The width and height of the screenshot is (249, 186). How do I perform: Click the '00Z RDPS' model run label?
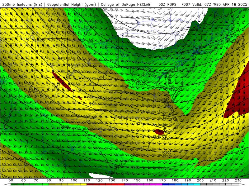(x=167, y=5)
